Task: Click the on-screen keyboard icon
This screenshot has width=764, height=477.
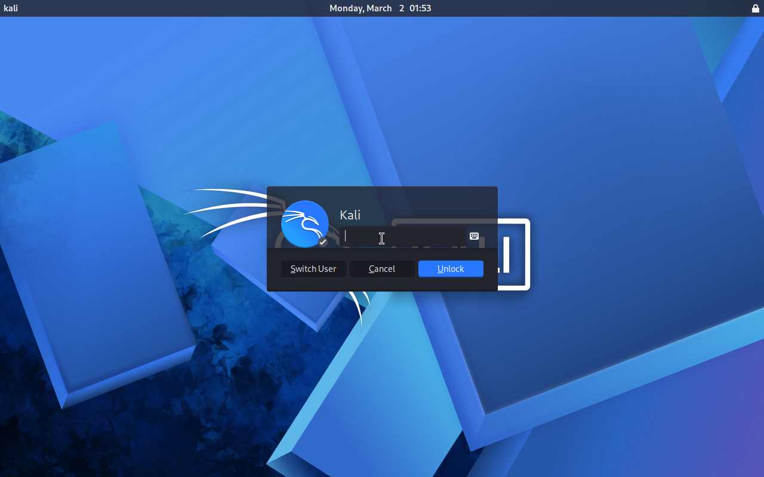Action: (474, 236)
